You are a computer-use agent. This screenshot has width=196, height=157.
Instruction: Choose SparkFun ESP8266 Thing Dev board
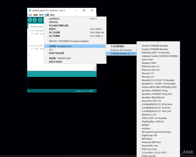[158, 94]
